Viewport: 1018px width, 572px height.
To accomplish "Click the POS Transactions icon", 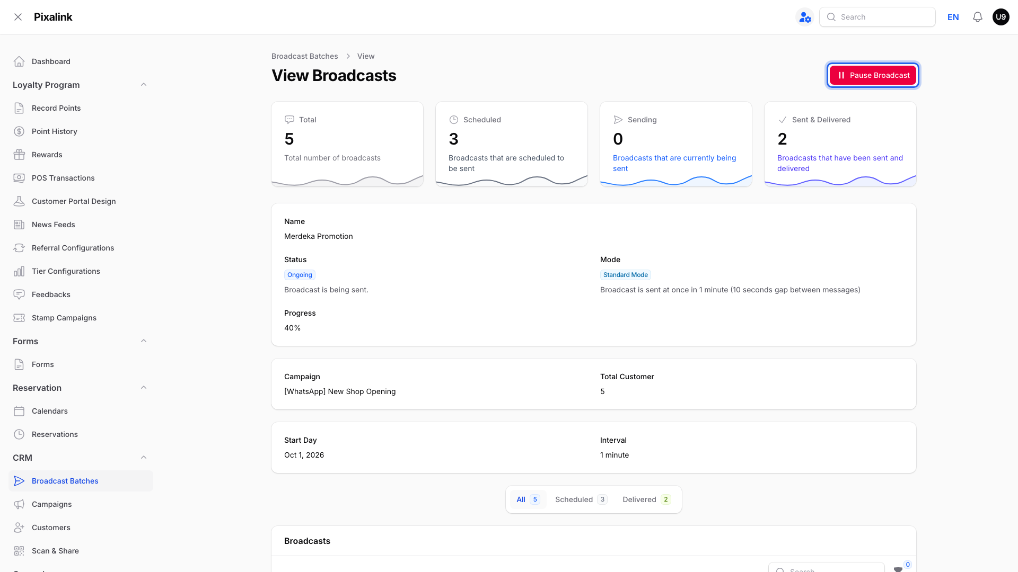I will (19, 178).
